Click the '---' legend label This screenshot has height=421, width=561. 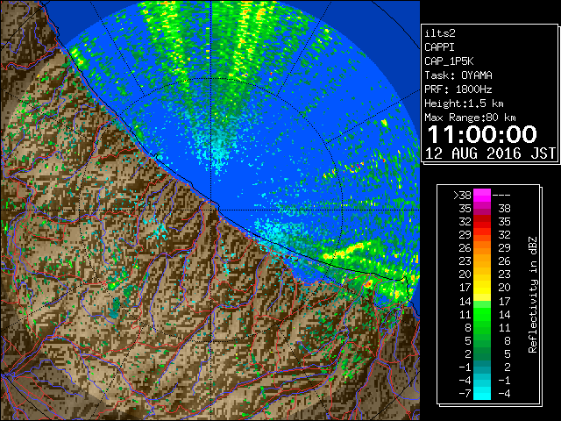pyautogui.click(x=501, y=196)
